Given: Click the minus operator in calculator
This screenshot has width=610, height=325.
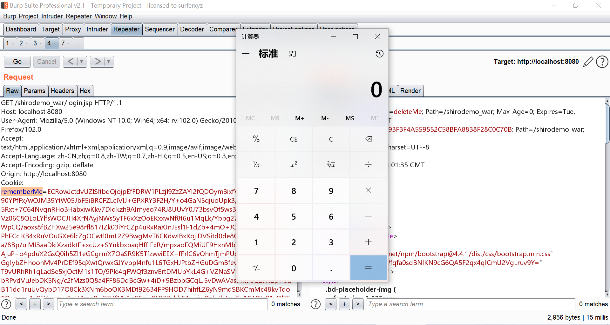Looking at the screenshot, I should (x=369, y=216).
